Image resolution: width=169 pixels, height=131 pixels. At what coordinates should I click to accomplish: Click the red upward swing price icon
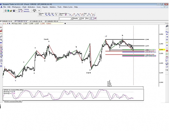point(74,14)
